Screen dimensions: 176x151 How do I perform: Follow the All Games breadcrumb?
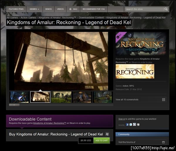12,18
